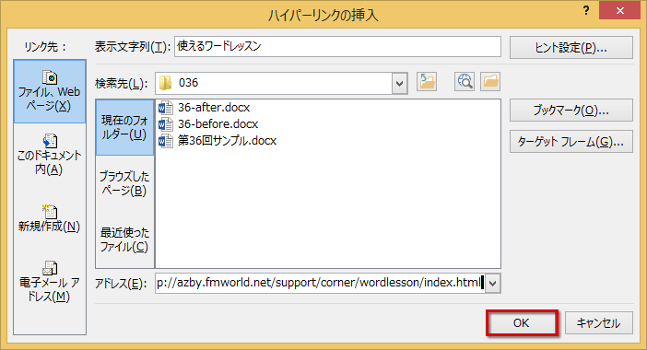Select 電子メール アドレス link type
Image resolution: width=647 pixels, height=350 pixels.
[x=50, y=282]
